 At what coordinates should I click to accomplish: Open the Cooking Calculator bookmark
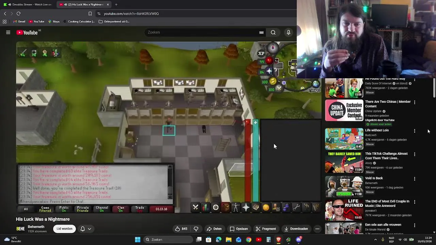click(x=79, y=21)
